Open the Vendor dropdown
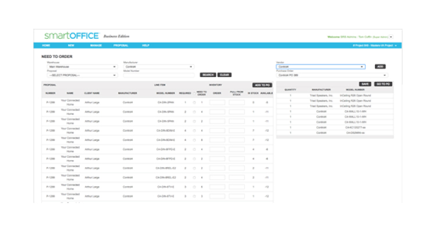This screenshot has height=232, width=436. 320,67
